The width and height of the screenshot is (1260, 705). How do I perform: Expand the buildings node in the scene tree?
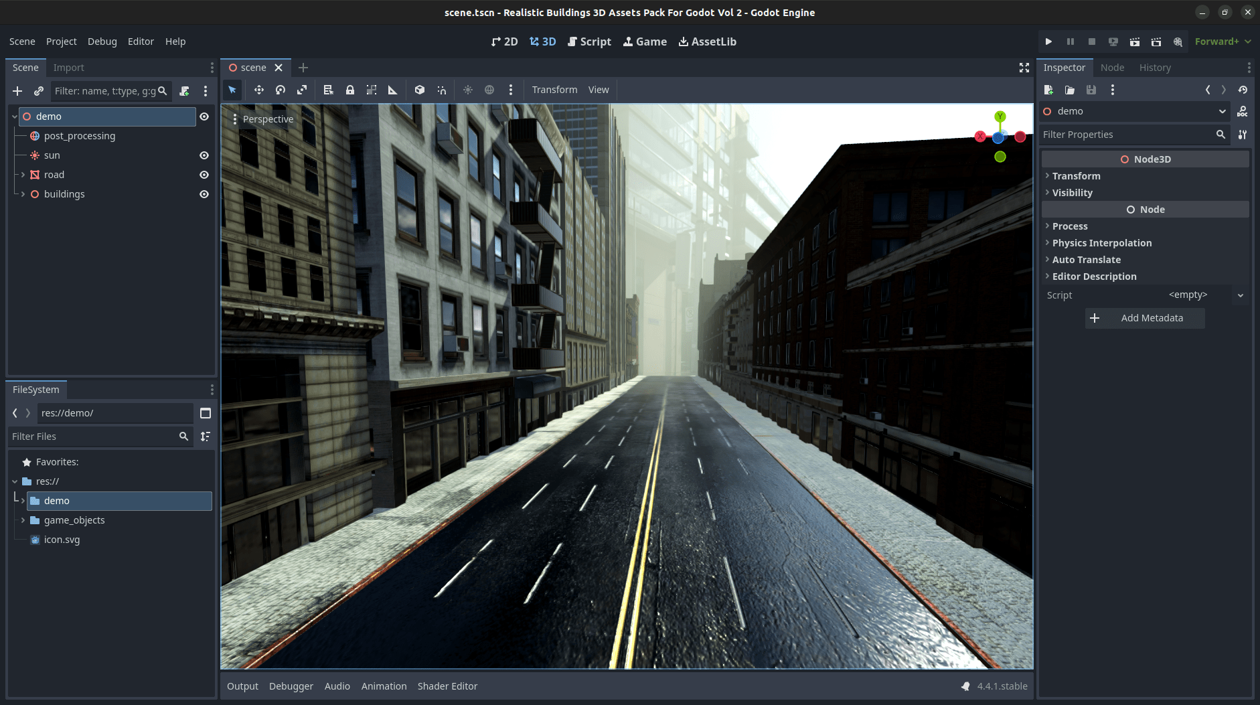tap(21, 194)
